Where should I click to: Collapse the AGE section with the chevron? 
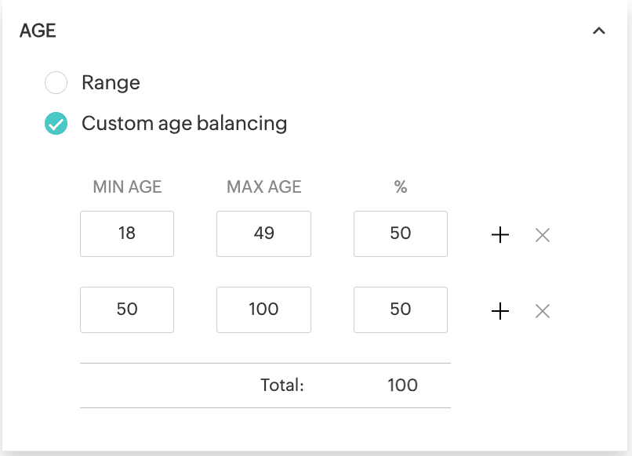(598, 31)
